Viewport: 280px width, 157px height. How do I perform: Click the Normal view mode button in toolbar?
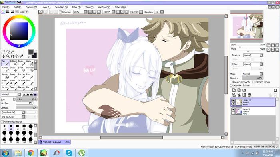coord(134,12)
